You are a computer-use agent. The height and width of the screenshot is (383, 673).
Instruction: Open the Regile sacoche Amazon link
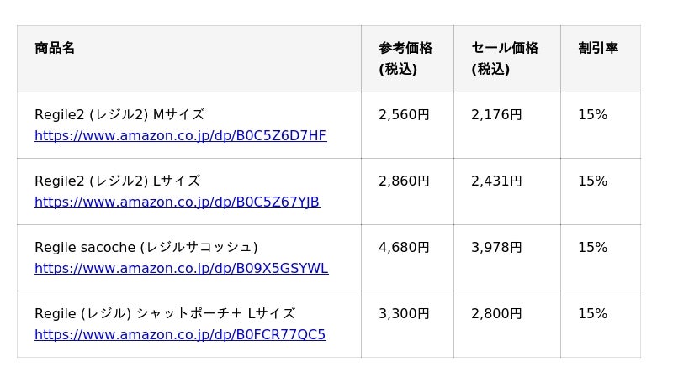tap(181, 268)
